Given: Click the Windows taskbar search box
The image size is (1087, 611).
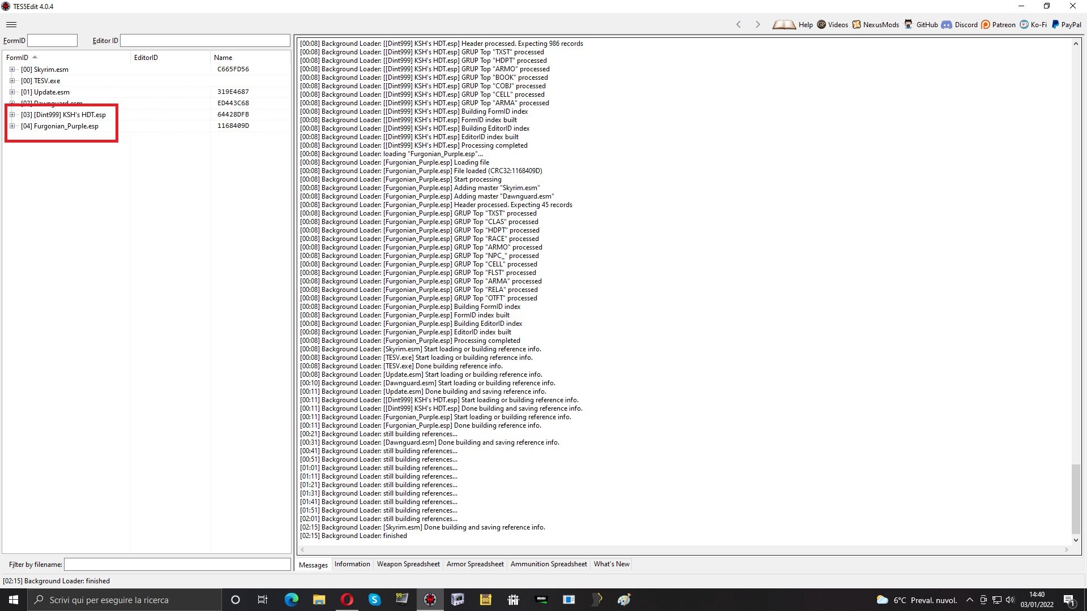Looking at the screenshot, I should 125,600.
